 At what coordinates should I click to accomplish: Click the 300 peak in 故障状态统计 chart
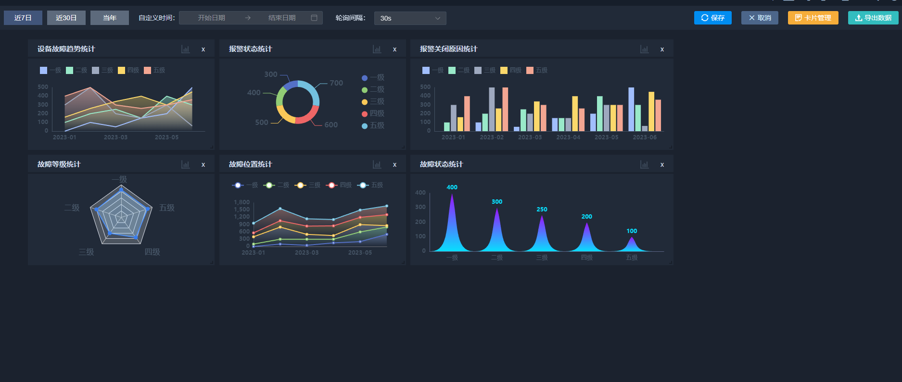click(497, 230)
